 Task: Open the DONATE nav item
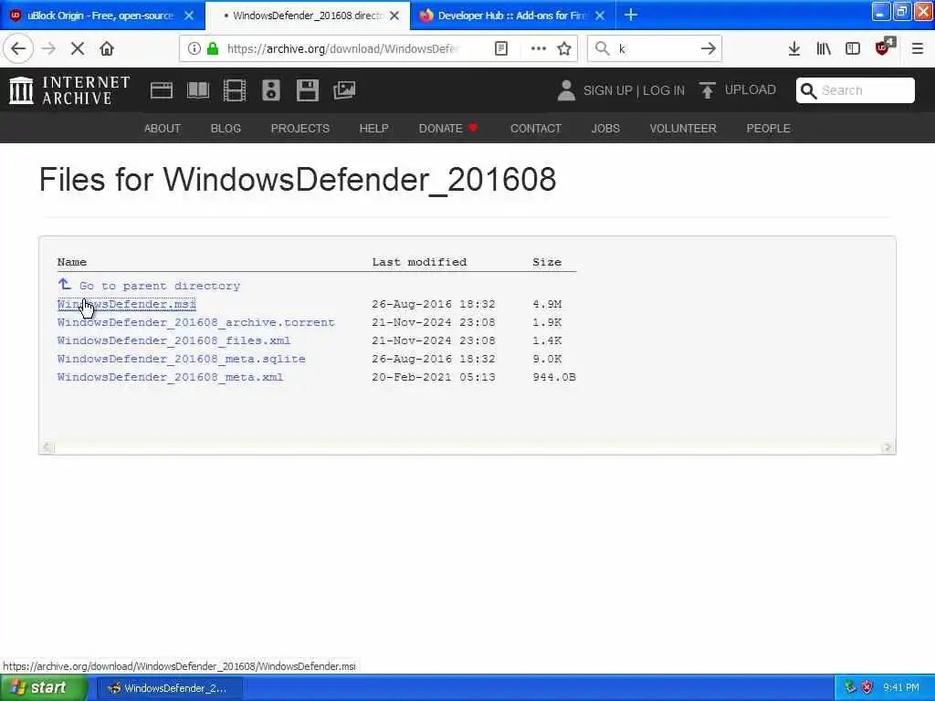[447, 129]
